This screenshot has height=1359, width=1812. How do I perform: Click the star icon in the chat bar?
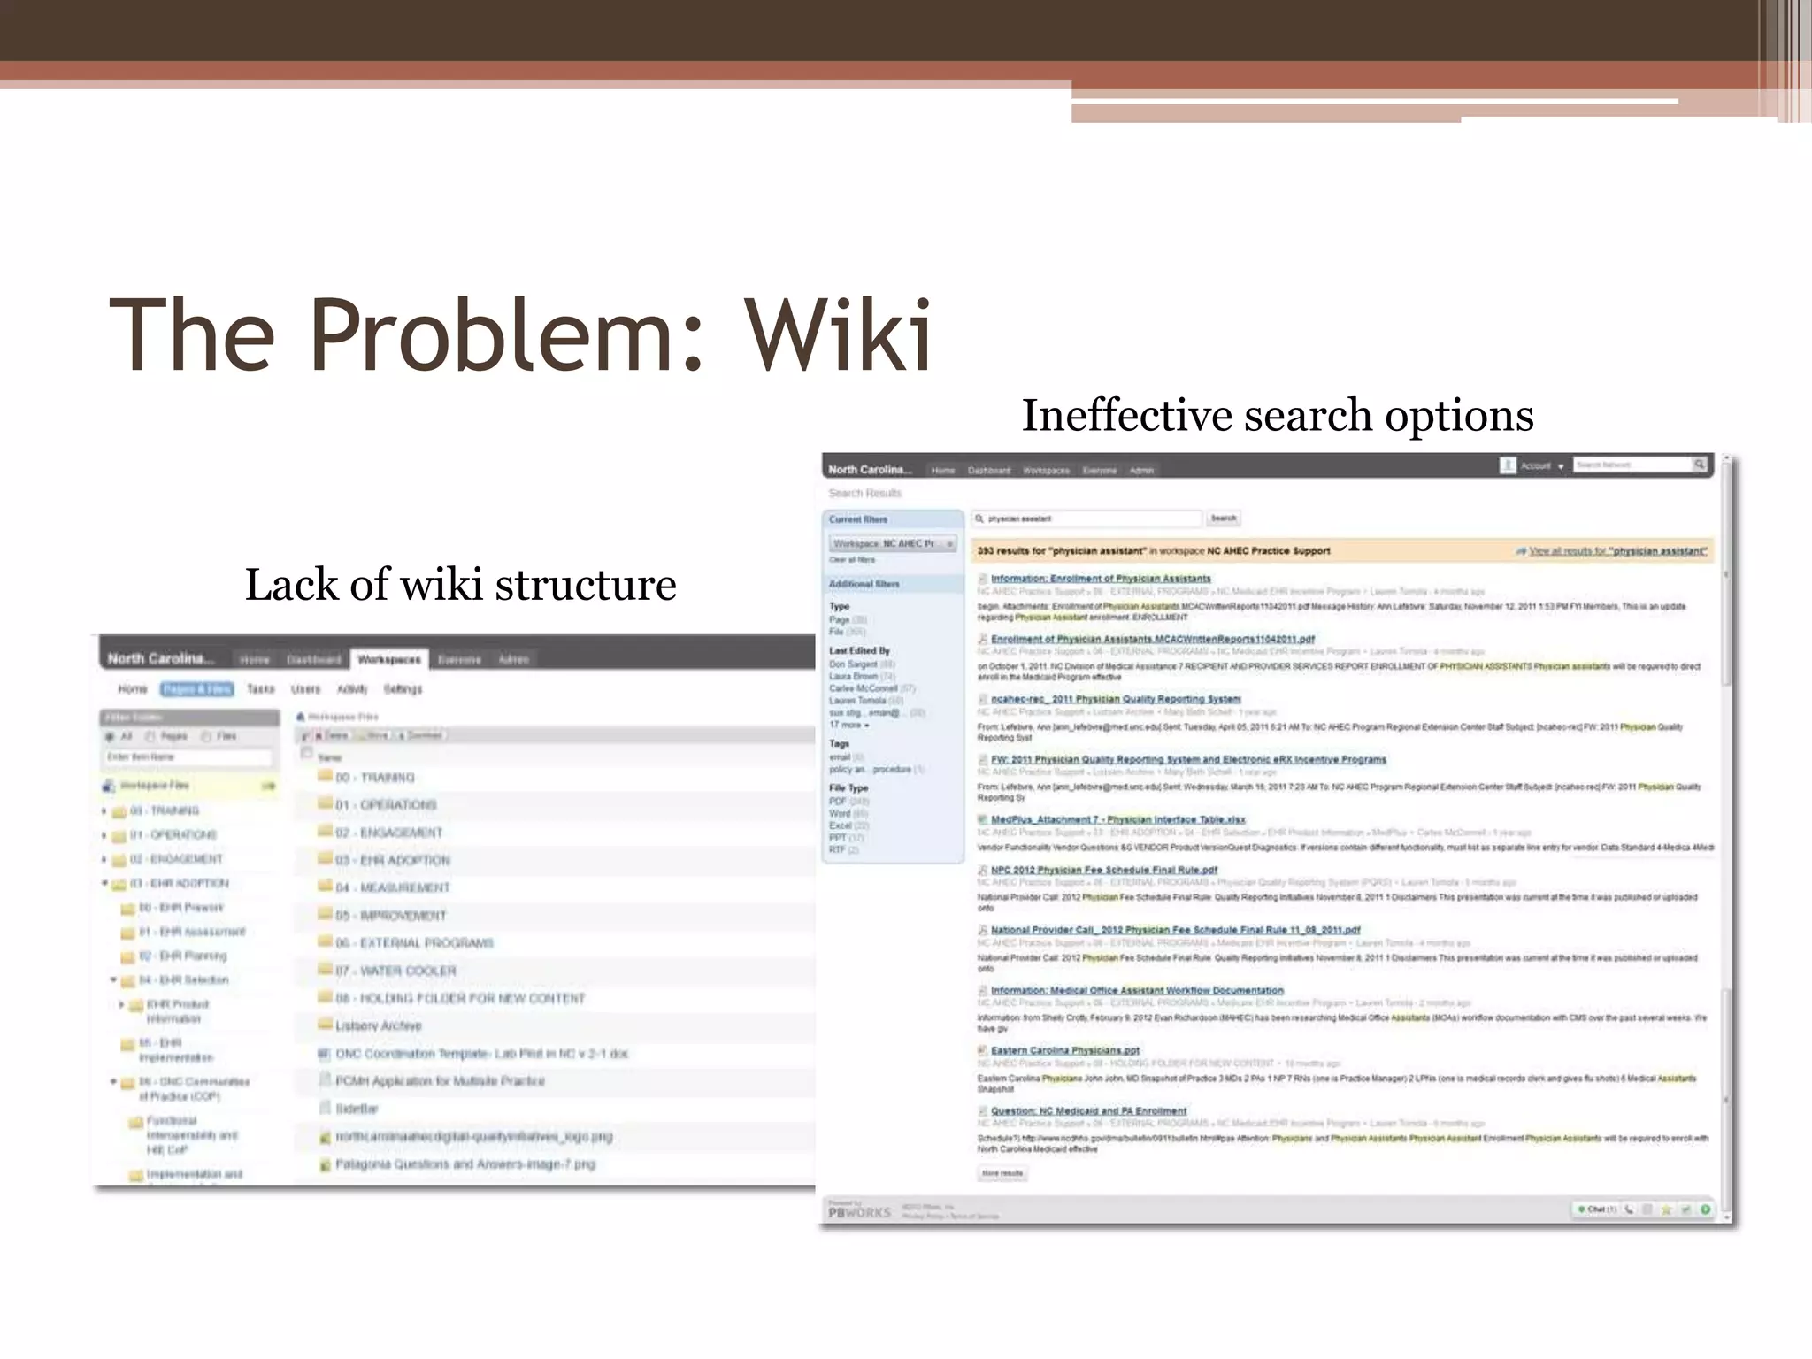pyautogui.click(x=1666, y=1209)
